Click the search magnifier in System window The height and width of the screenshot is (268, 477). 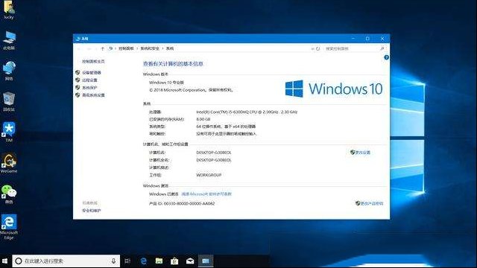click(382, 48)
